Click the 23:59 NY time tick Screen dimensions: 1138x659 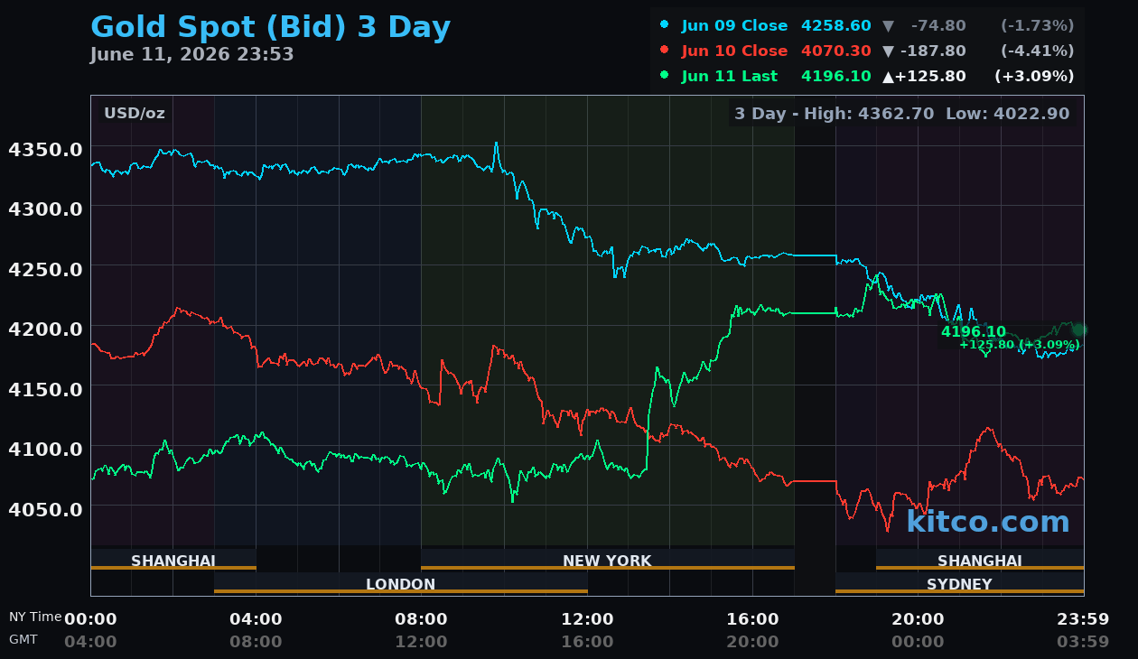click(x=1083, y=619)
